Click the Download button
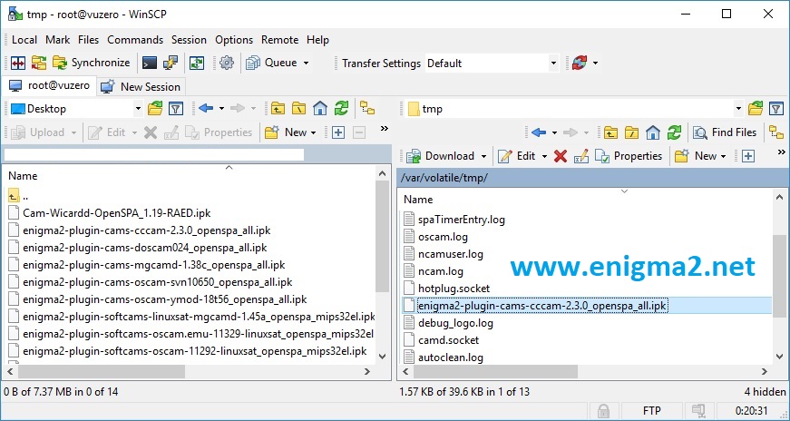This screenshot has width=790, height=421. pos(441,156)
